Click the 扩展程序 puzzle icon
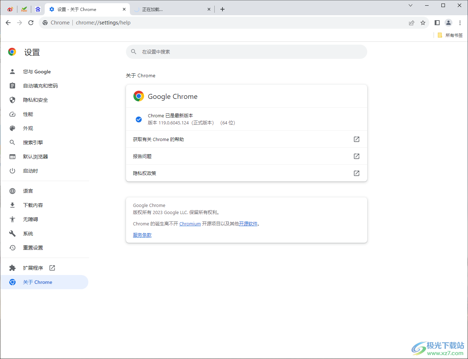Screen dimensions: 468x359 12,268
